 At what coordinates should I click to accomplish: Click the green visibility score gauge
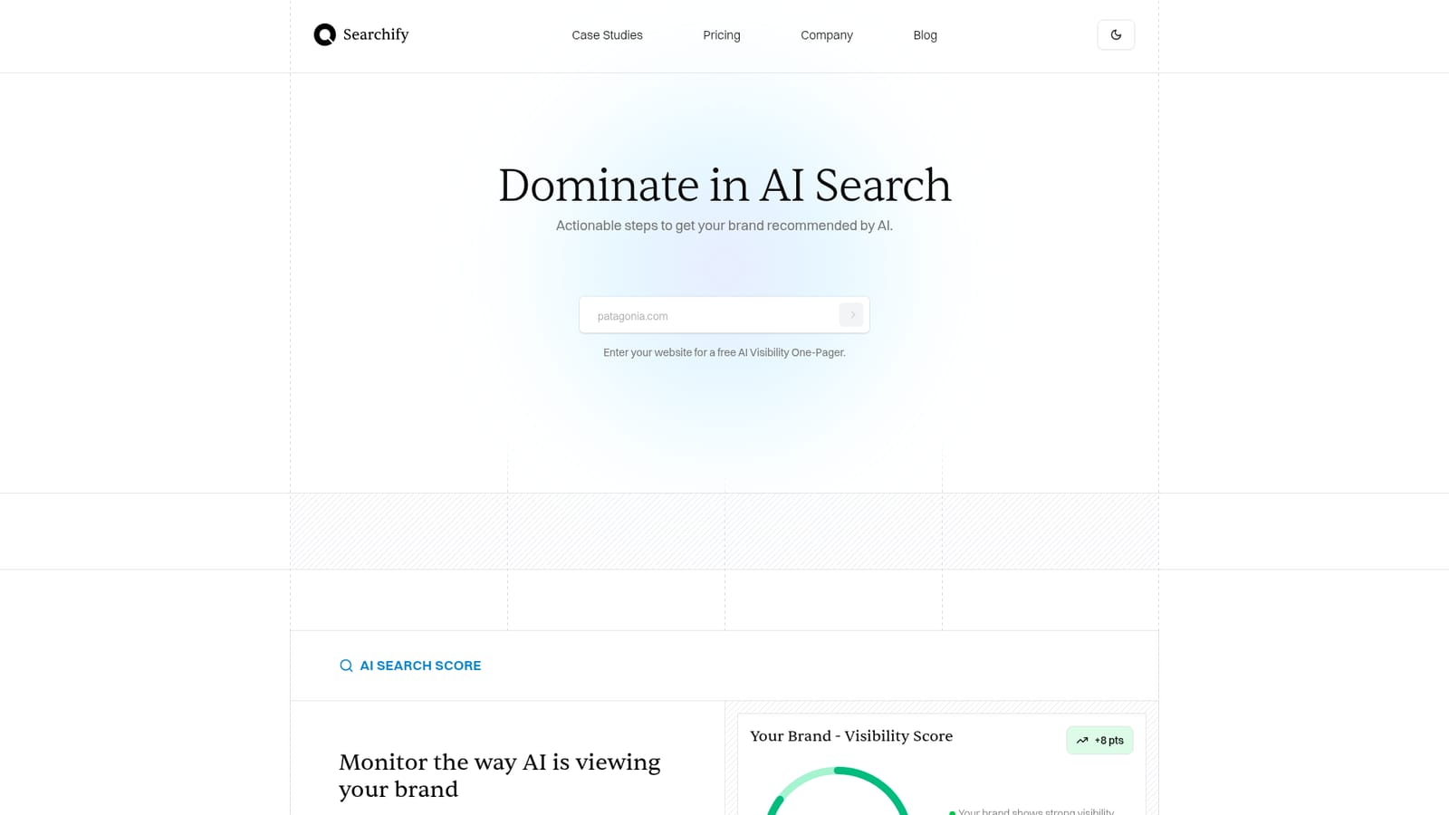pos(838,791)
